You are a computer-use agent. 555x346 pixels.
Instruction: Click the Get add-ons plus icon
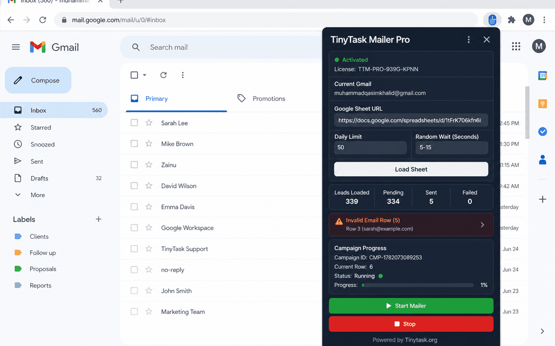[x=542, y=199]
